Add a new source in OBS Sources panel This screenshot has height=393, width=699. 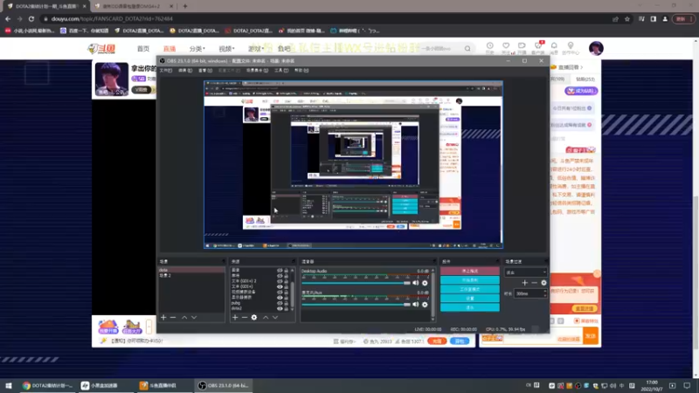pos(235,317)
